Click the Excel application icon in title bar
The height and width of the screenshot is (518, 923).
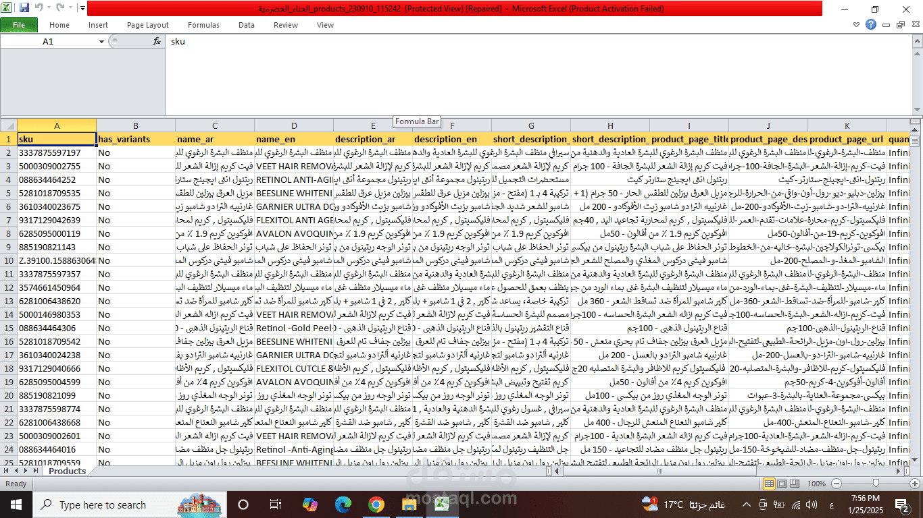7,8
